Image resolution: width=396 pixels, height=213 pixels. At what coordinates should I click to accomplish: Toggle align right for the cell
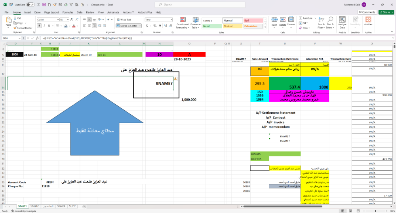[x=94, y=26]
